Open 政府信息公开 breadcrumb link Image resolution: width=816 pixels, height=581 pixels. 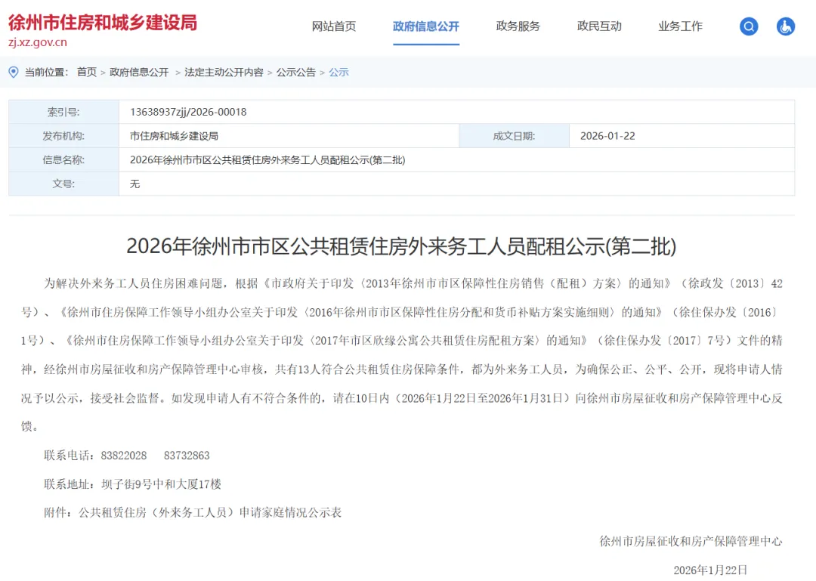[x=139, y=73]
